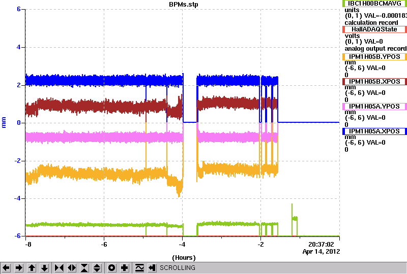Click the y-axis value 6 label
Screen dimensions: 407x274
(x=19, y=9)
